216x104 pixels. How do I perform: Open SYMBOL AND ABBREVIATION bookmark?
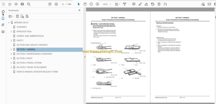(x=30, y=36)
